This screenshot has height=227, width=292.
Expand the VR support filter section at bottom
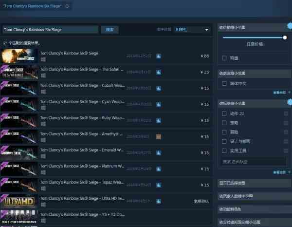pyautogui.click(x=255, y=222)
